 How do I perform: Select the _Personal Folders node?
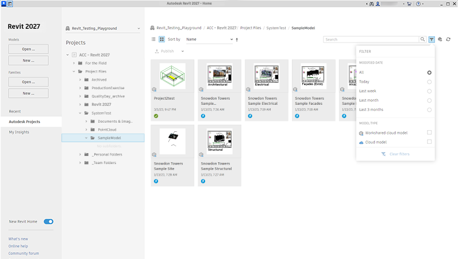[x=107, y=154]
